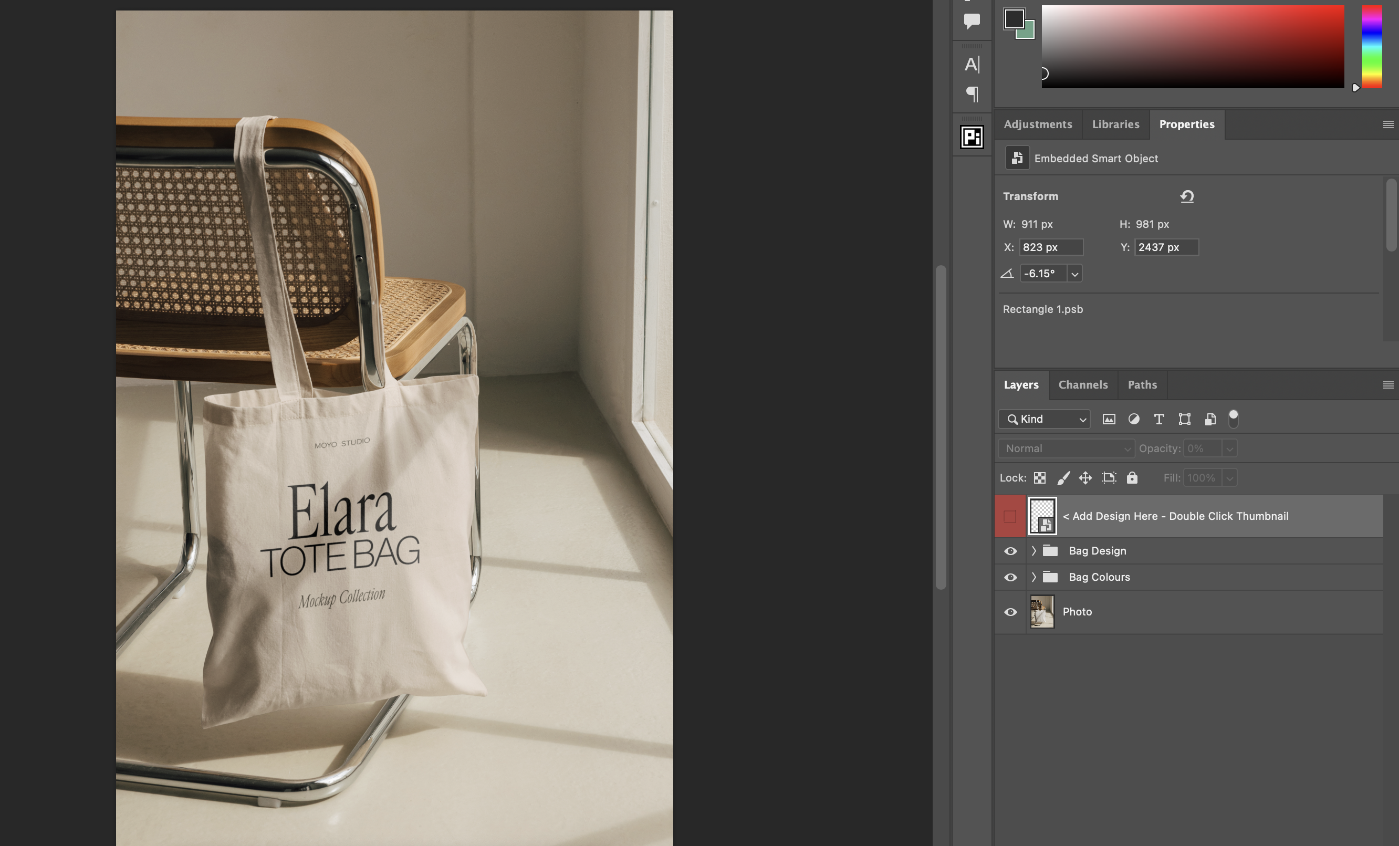Toggle visibility of Photo layer

point(1010,611)
